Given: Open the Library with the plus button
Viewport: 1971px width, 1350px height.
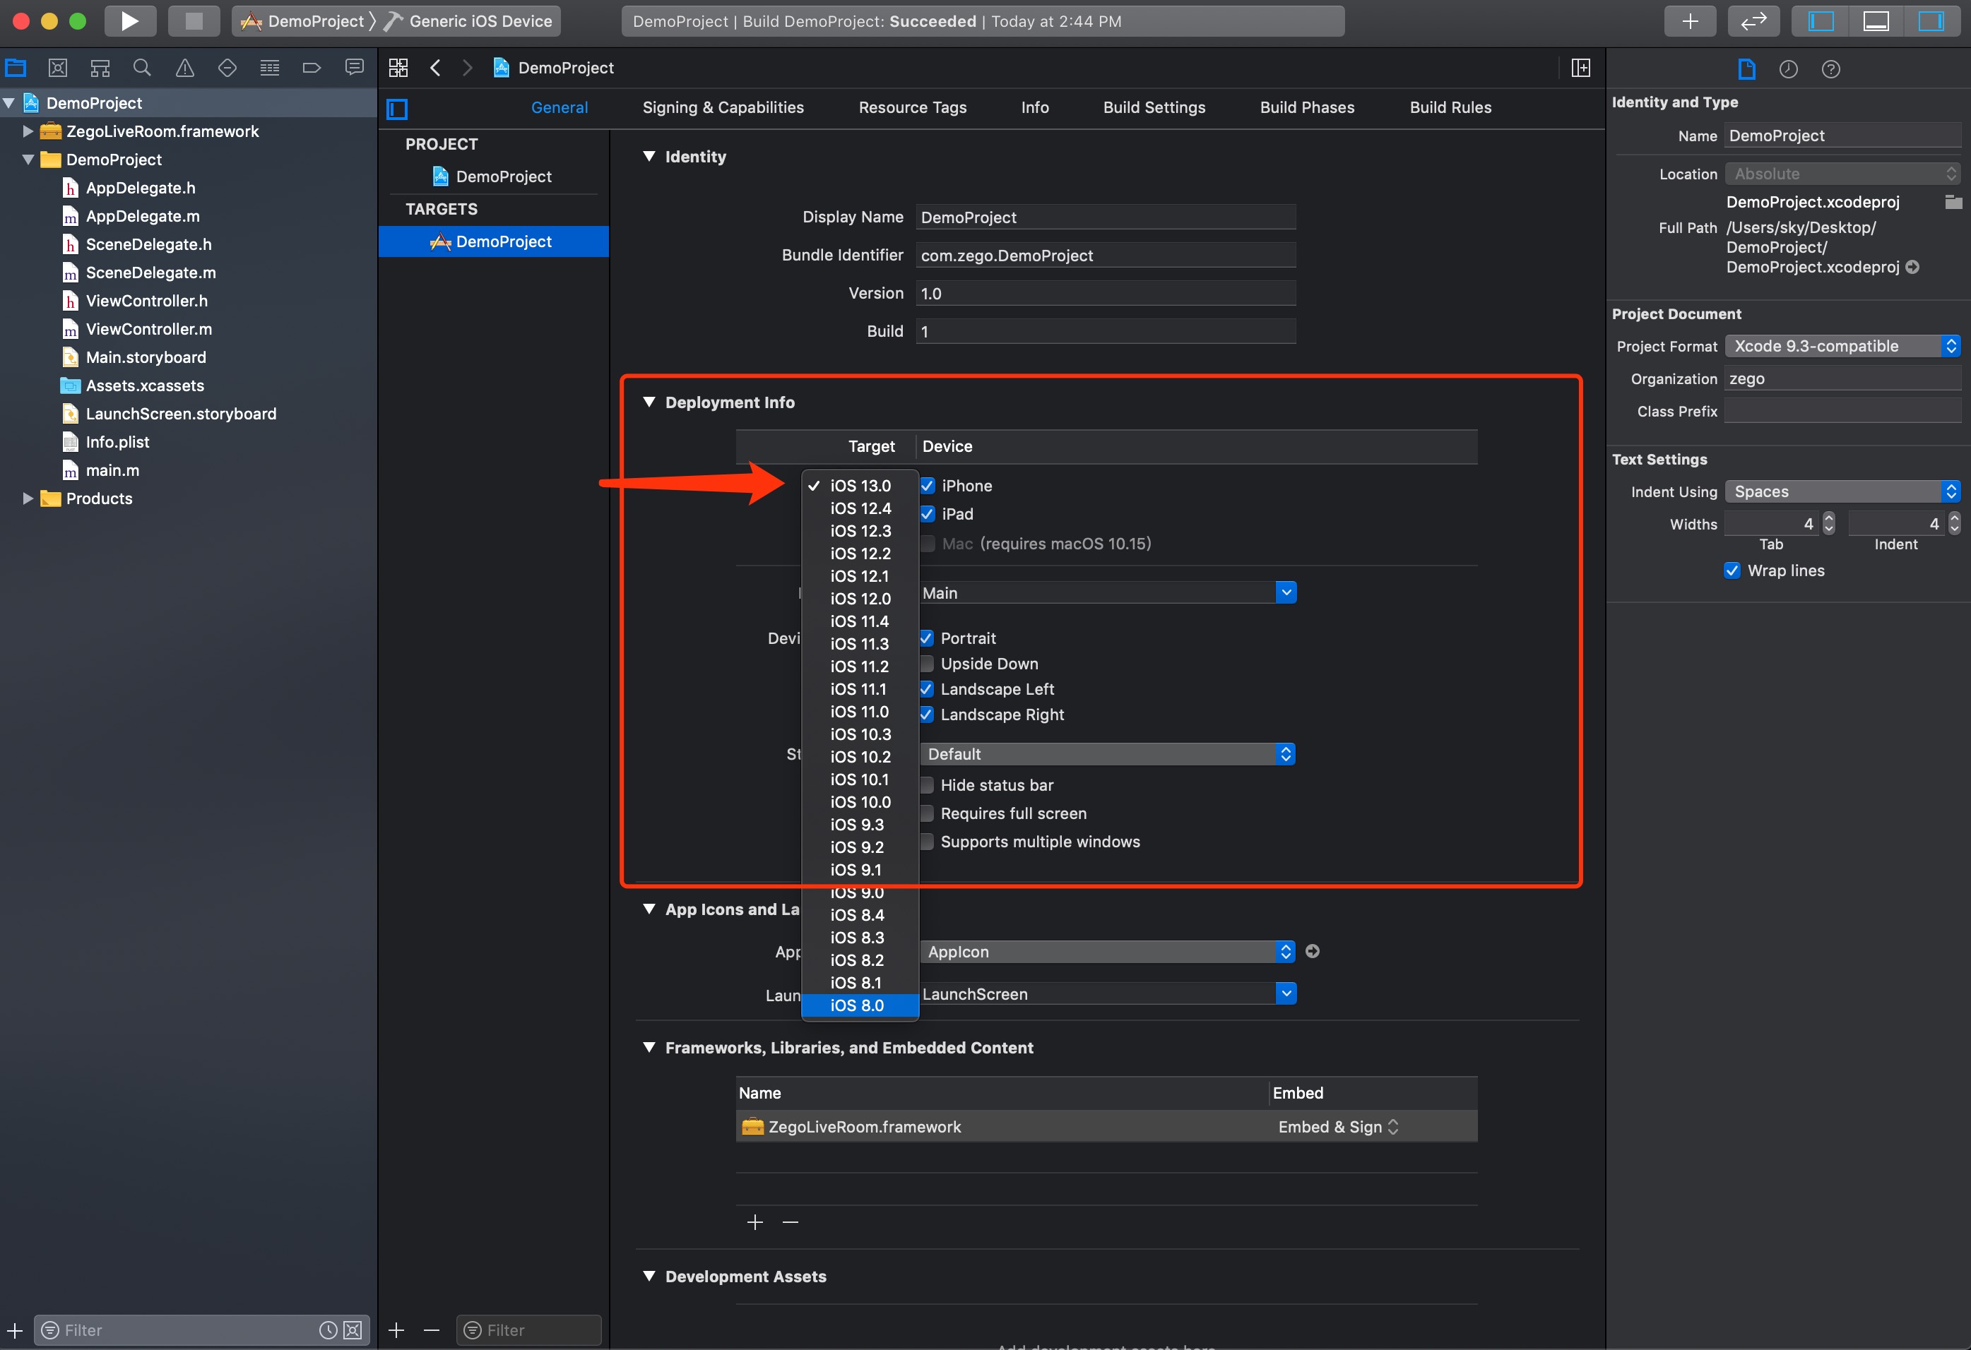Looking at the screenshot, I should [1689, 21].
